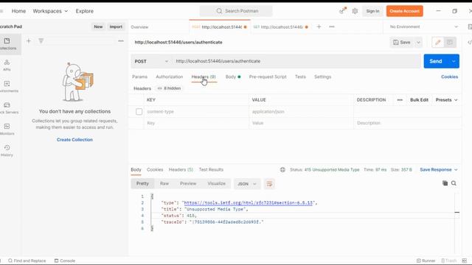Screen dimensions: 472x265
Task: Click the comment icon beside the pencil
Action: point(450,43)
